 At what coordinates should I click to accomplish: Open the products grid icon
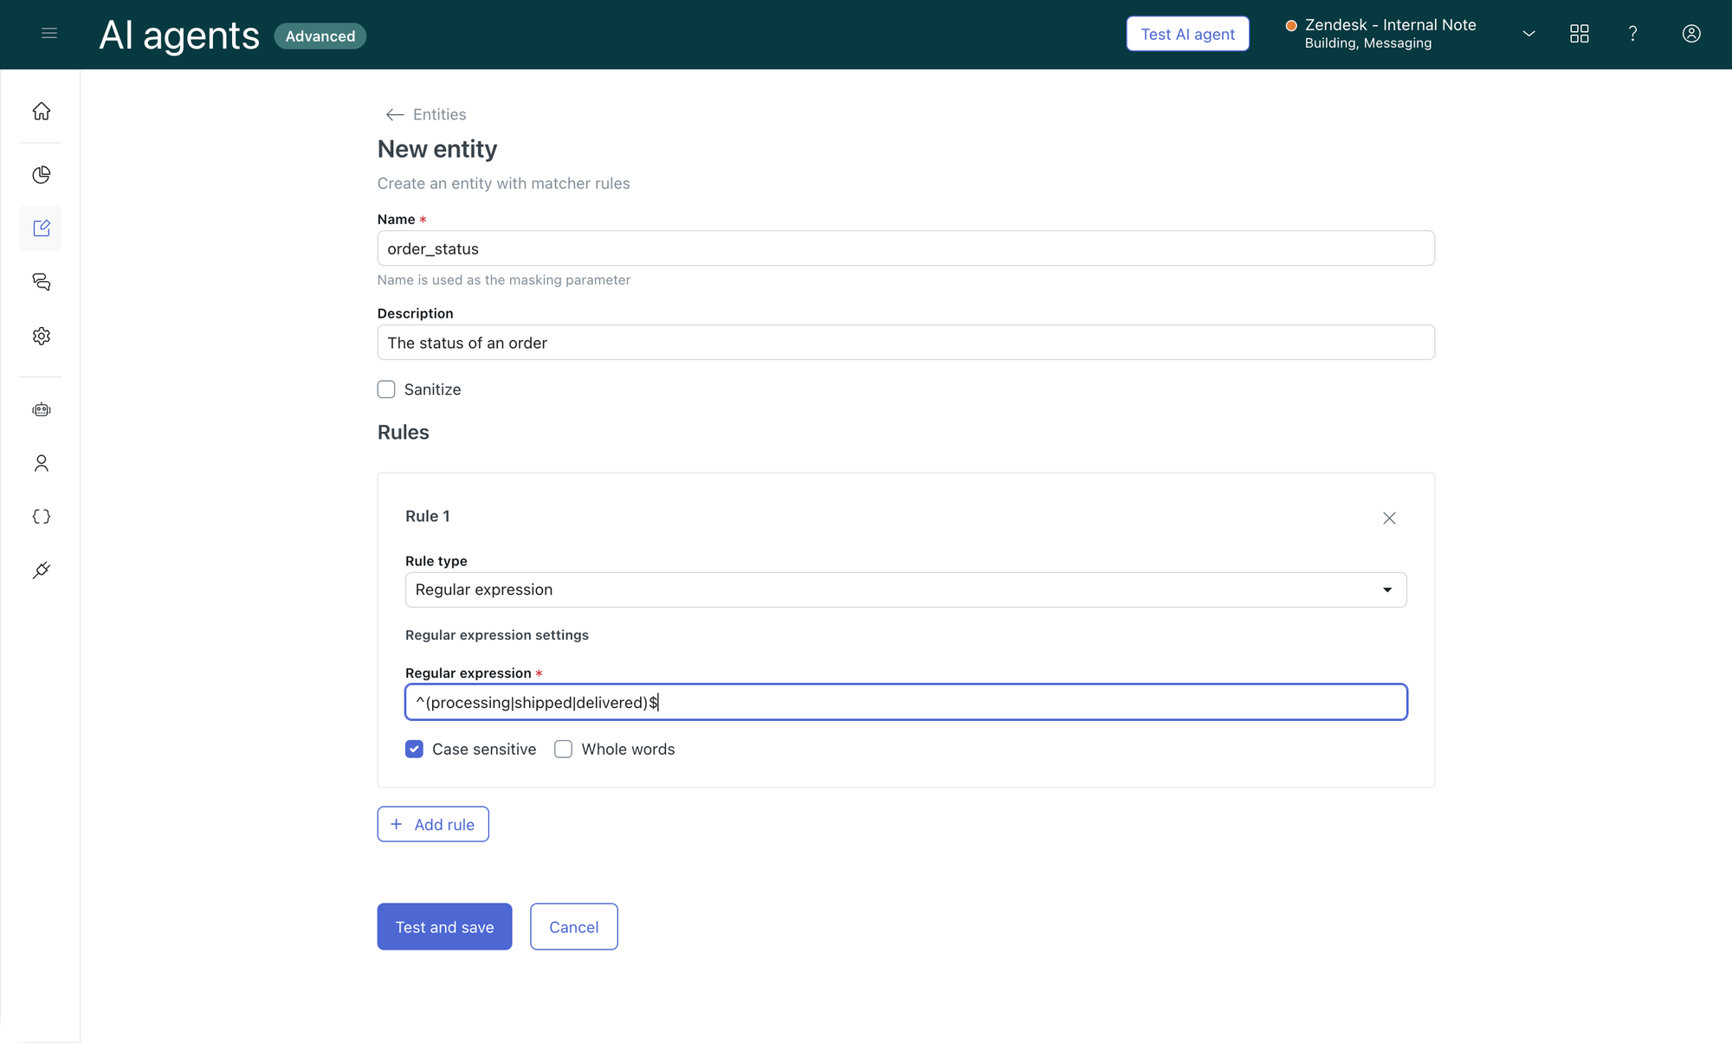[x=1579, y=34]
